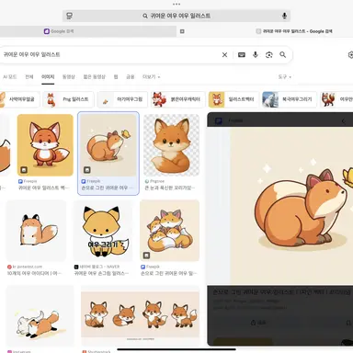
Task: Select the 아기여우그림 suggestion chip
Action: 122,99
